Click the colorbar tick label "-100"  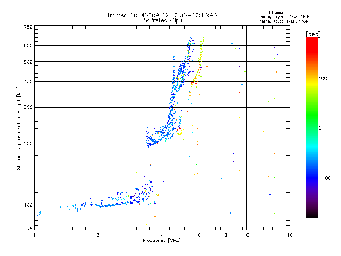tap(325, 178)
